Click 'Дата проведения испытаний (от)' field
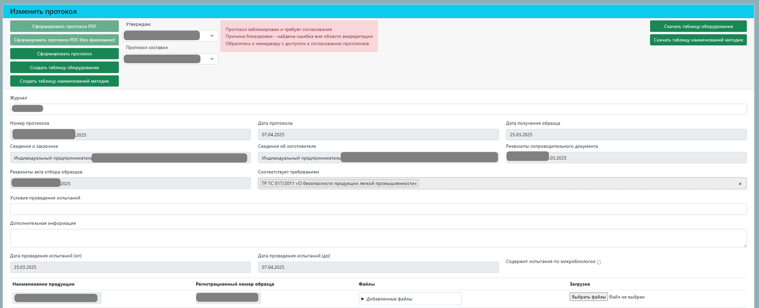Viewport: 759px width, 308px height. [130, 267]
